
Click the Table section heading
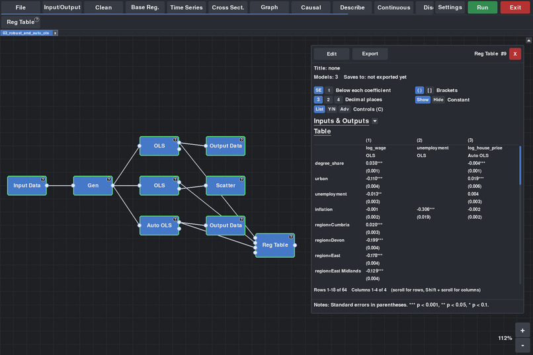point(322,131)
